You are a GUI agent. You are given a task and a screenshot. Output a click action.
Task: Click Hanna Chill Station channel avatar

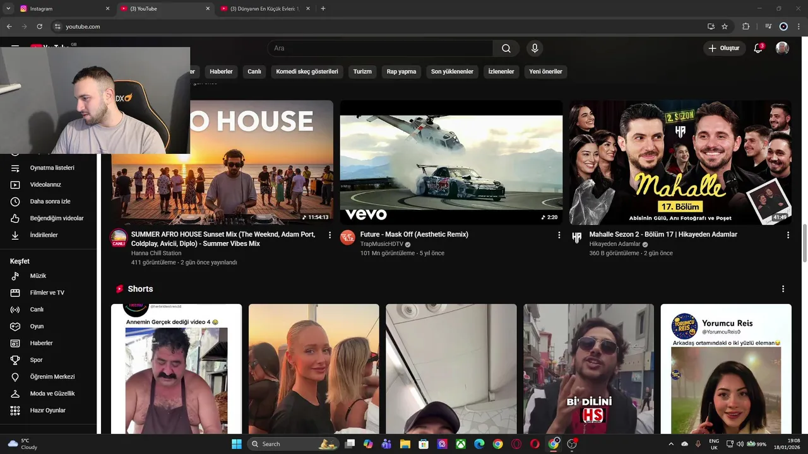119,238
